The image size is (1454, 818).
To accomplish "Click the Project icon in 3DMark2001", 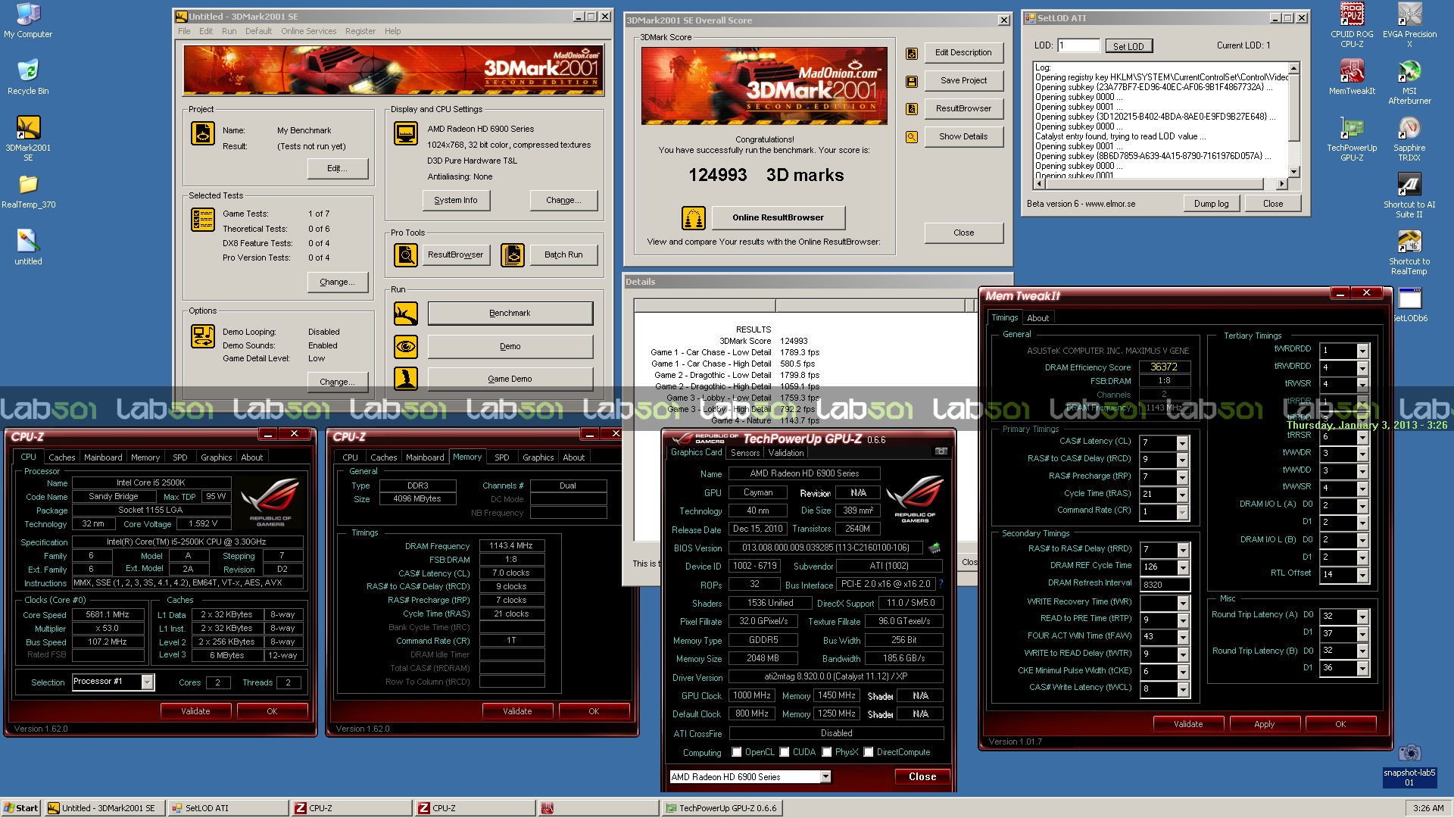I will (x=203, y=133).
